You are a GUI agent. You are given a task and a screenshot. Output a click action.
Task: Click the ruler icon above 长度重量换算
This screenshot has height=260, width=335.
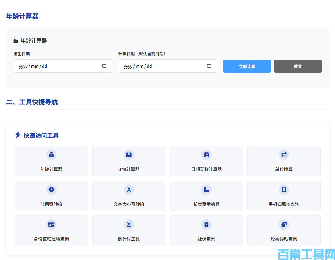click(x=206, y=189)
